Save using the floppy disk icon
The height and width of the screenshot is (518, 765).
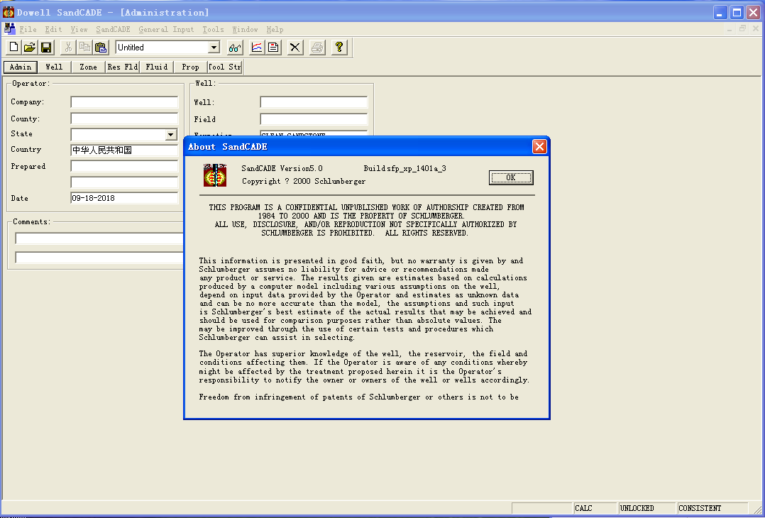pos(46,48)
